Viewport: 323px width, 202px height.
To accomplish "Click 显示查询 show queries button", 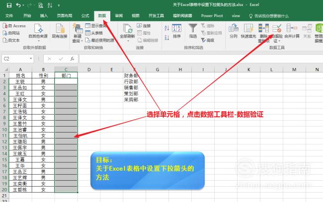I will pyautogui.click(x=96, y=26).
